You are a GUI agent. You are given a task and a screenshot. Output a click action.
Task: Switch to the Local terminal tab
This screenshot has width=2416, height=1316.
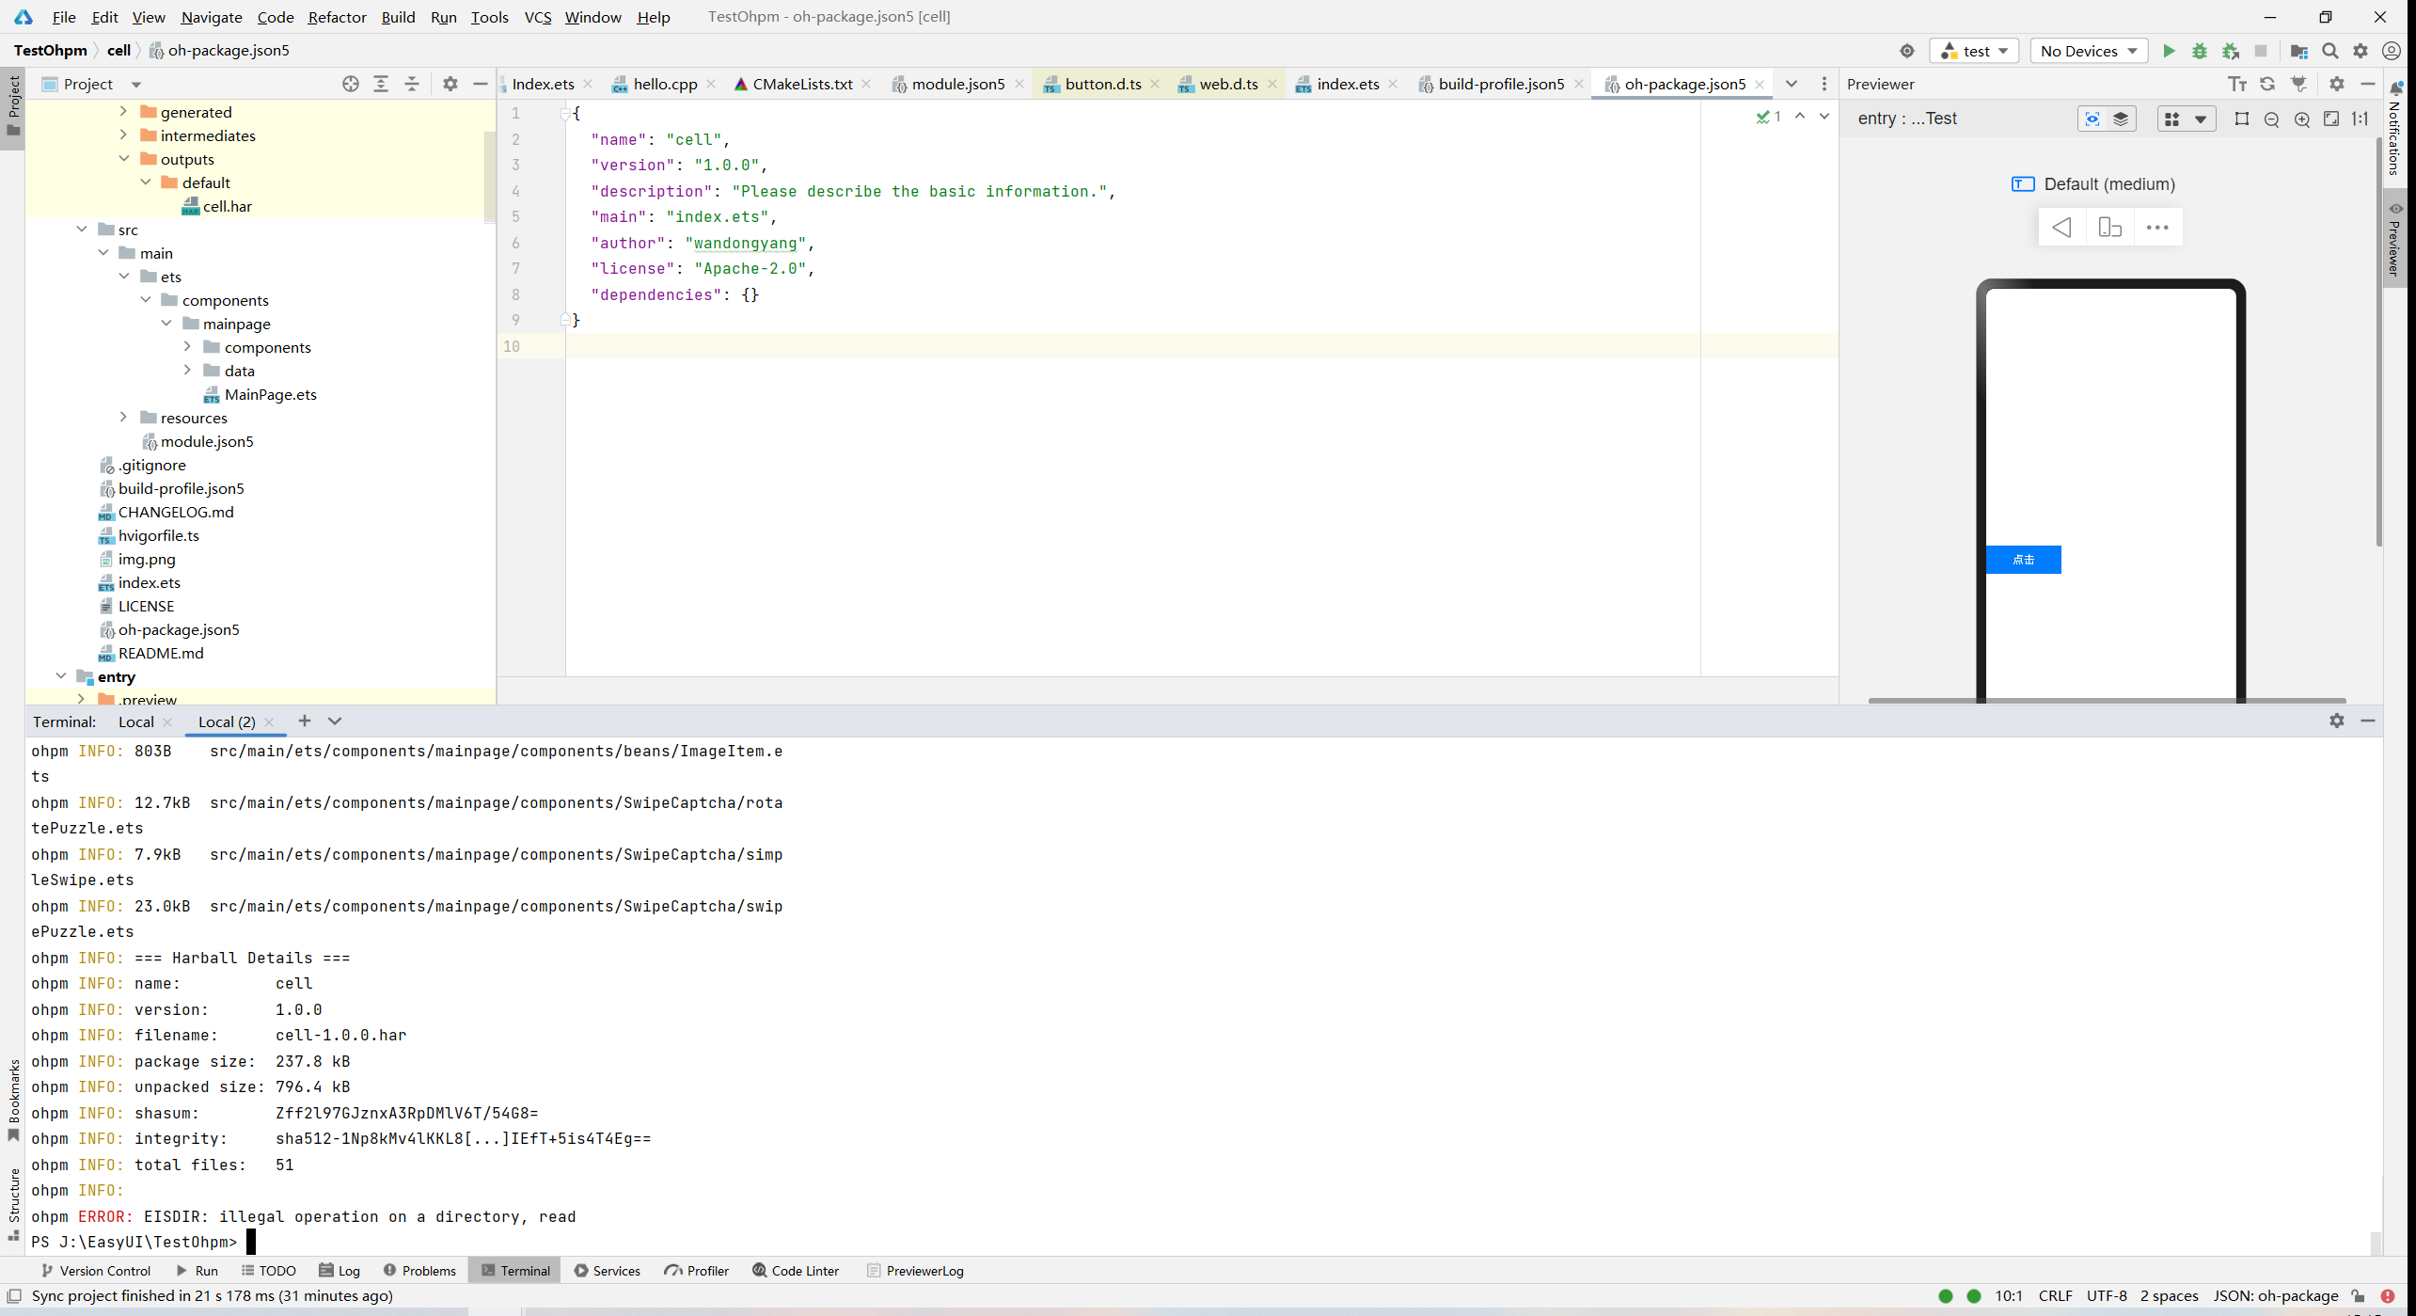coord(135,721)
